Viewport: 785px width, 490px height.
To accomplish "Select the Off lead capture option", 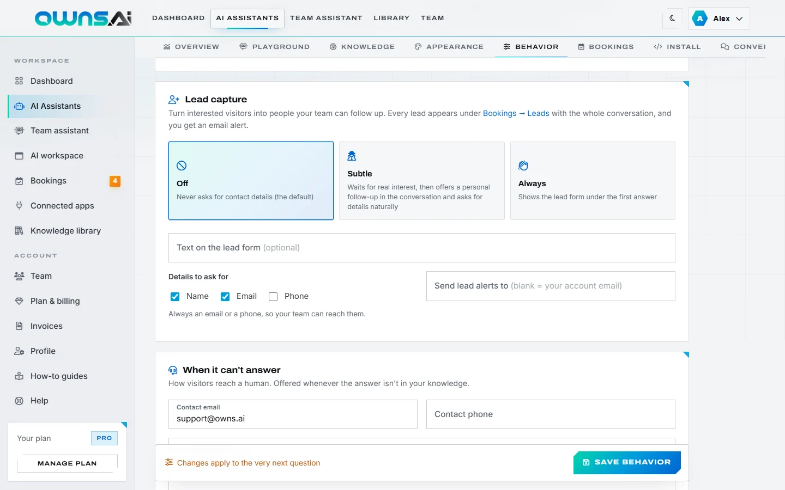I will click(x=251, y=181).
